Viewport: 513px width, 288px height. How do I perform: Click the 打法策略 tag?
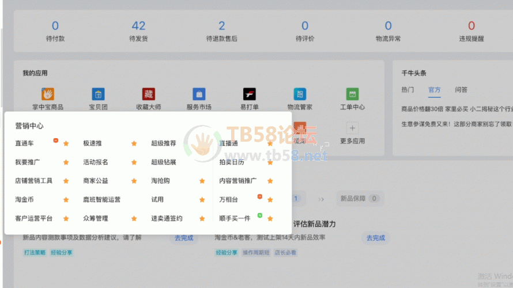(x=35, y=252)
